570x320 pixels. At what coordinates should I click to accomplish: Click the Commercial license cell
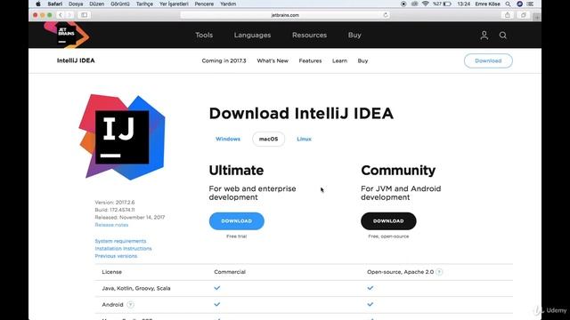coord(230,272)
